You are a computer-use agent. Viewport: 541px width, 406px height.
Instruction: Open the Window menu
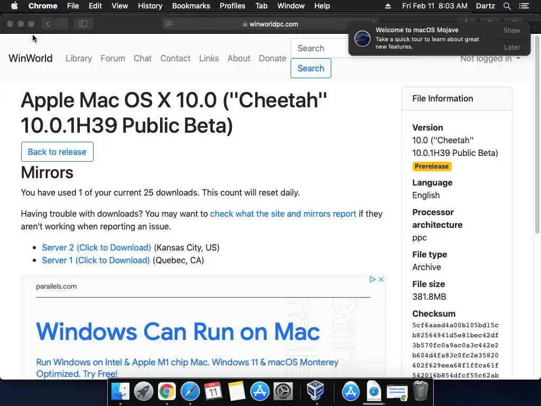[x=291, y=6]
